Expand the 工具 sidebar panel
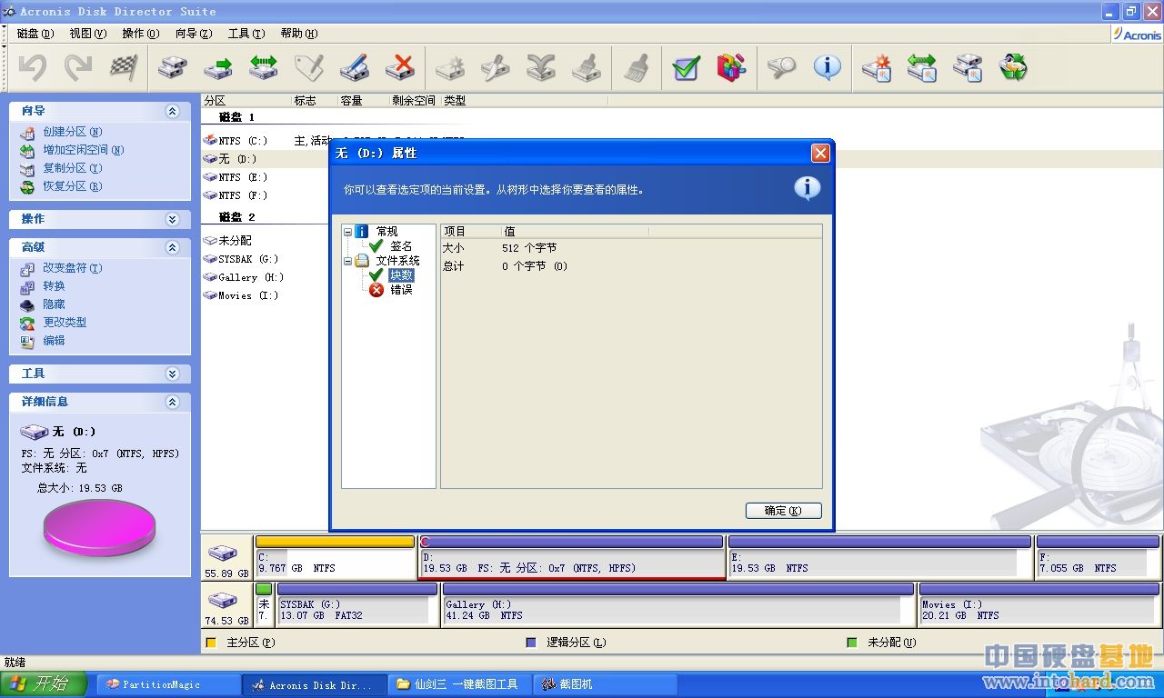The height and width of the screenshot is (698, 1164). [172, 374]
